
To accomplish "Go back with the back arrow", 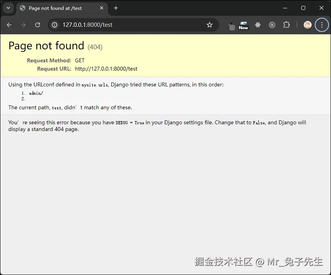I will click(x=9, y=24).
